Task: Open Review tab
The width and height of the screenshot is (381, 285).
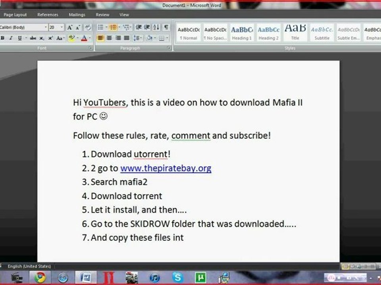Action: pyautogui.click(x=102, y=15)
